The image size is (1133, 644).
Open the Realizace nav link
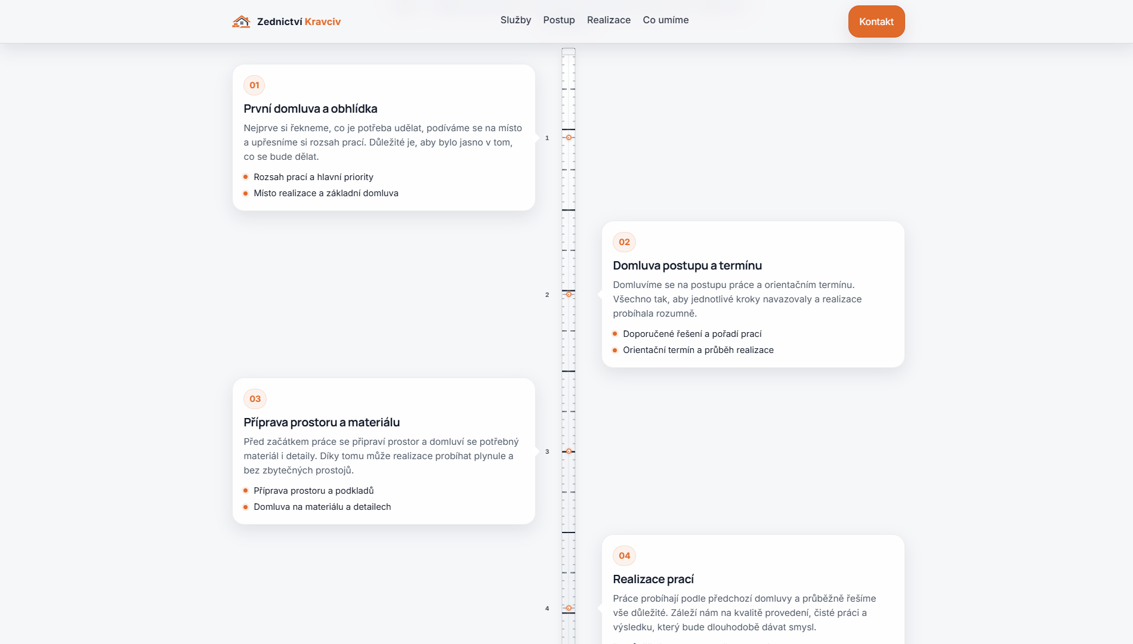609,20
